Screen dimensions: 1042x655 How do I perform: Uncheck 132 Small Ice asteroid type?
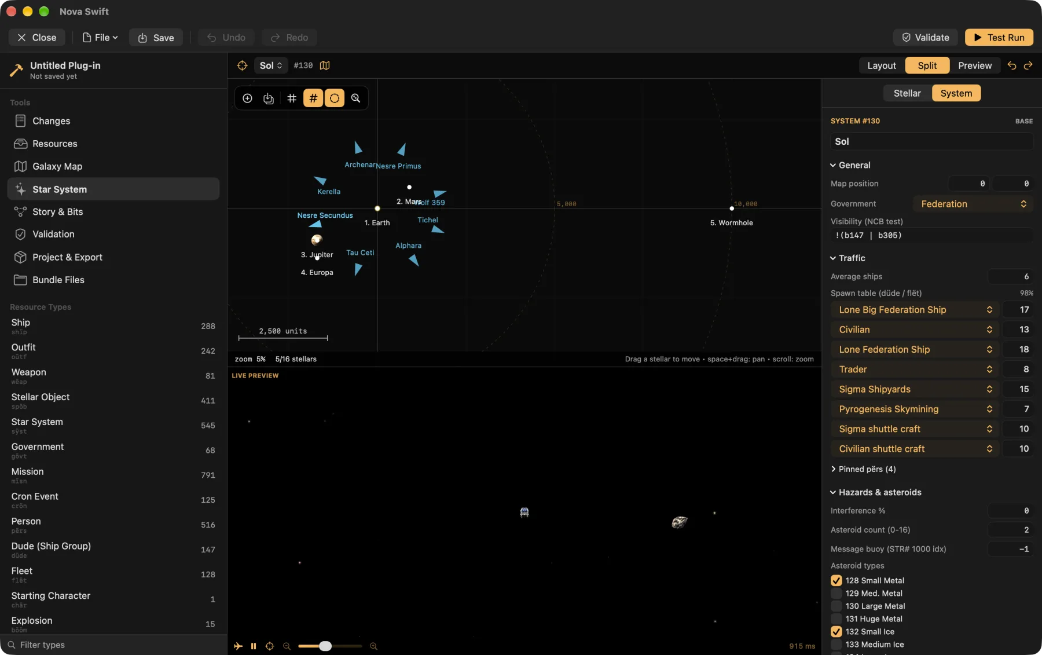836,631
